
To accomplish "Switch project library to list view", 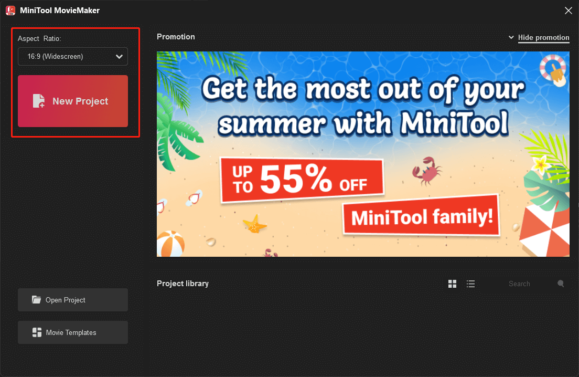I will coord(471,284).
